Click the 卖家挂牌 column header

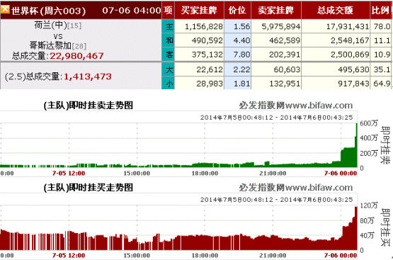[x=276, y=11]
